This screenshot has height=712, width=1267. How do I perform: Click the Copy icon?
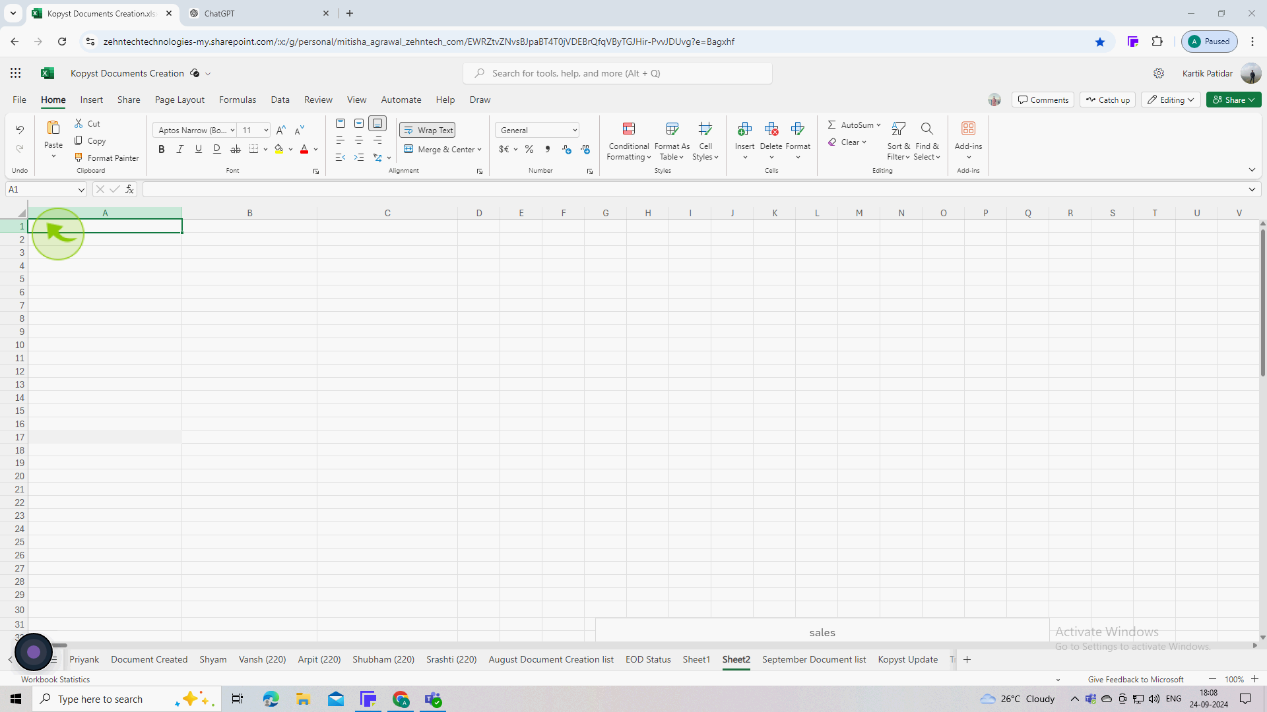(79, 140)
